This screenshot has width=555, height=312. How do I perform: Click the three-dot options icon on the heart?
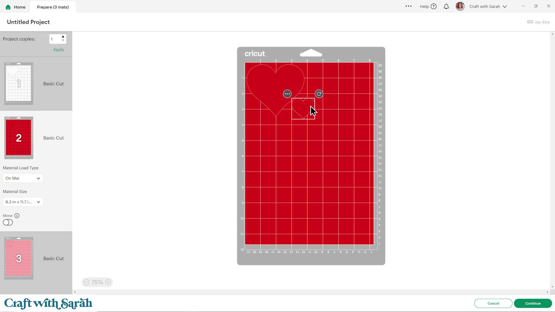(287, 94)
